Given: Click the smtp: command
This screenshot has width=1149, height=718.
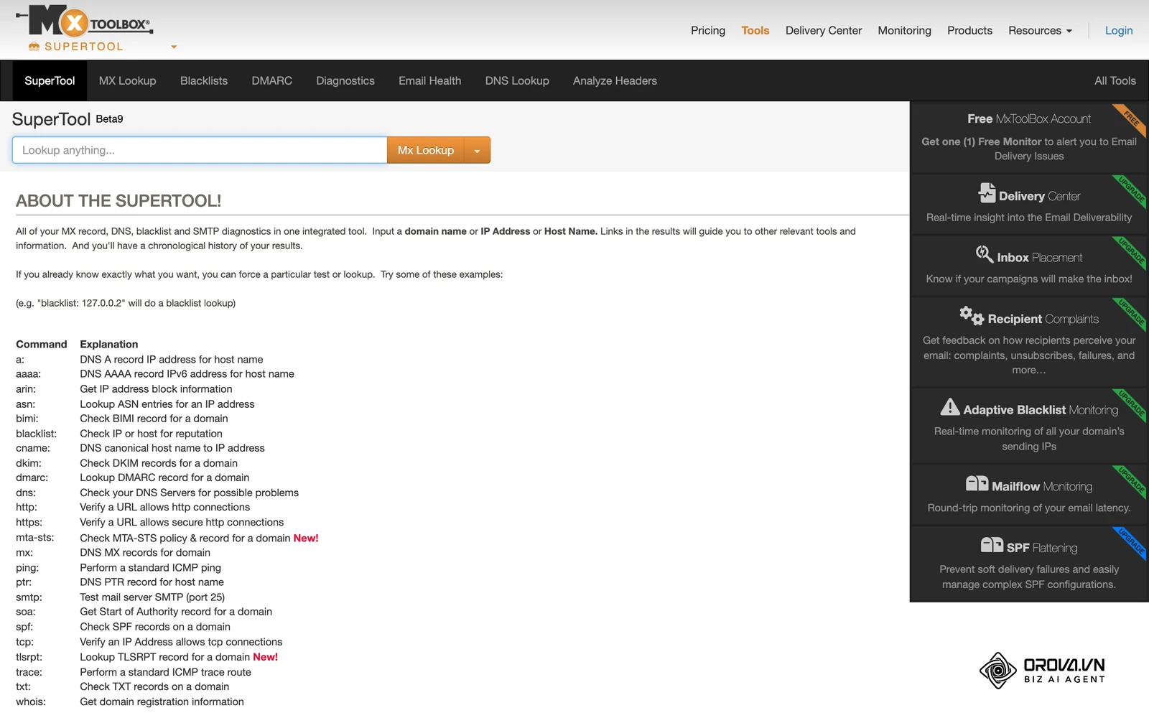Looking at the screenshot, I should (29, 597).
